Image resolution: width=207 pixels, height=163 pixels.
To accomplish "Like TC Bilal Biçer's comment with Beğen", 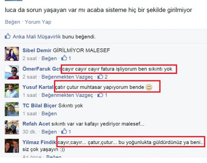I will 49,114.
